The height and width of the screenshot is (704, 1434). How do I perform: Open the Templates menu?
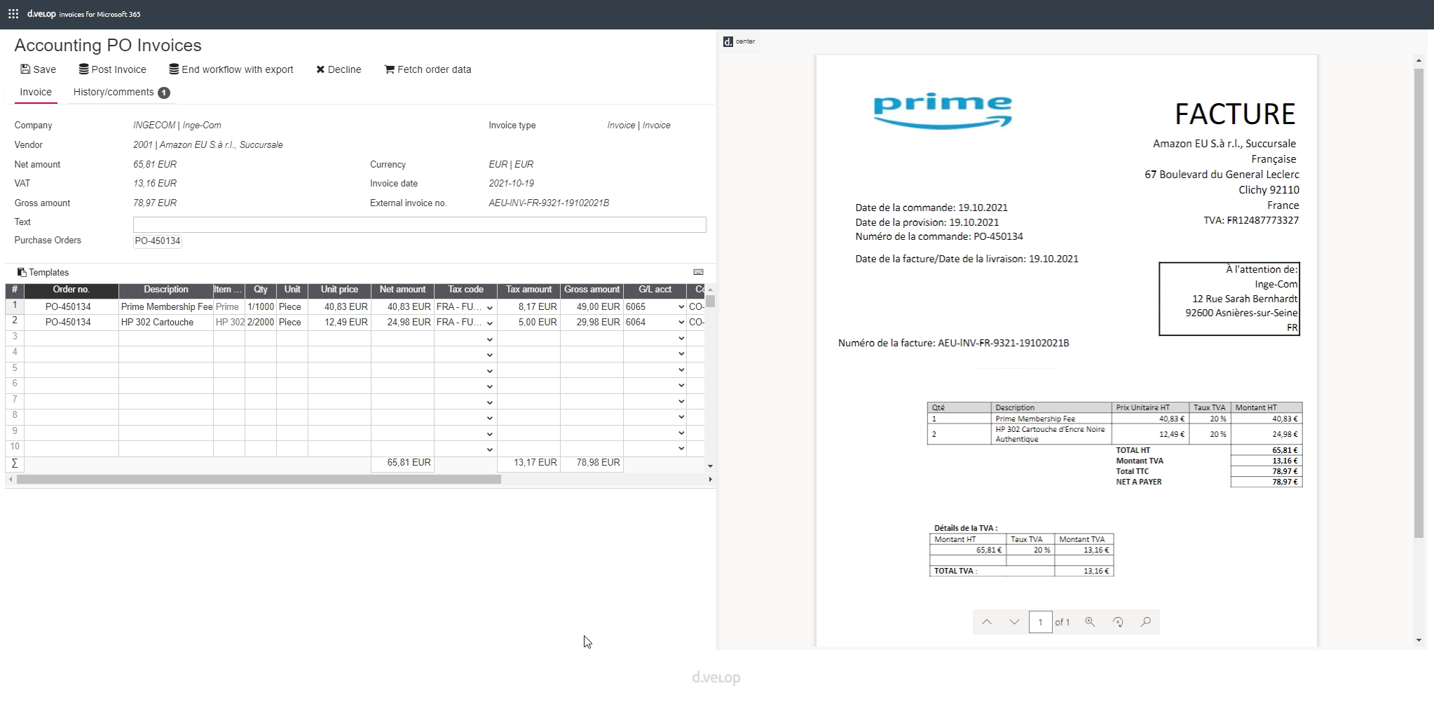click(43, 272)
